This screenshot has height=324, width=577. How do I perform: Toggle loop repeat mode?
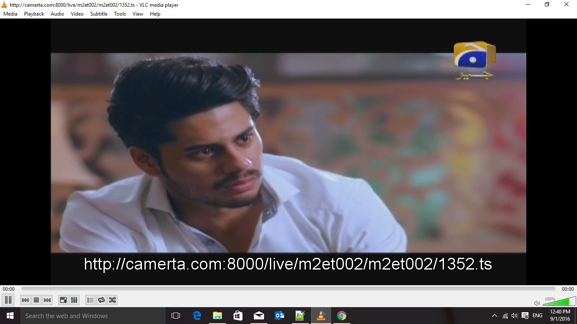(101, 300)
